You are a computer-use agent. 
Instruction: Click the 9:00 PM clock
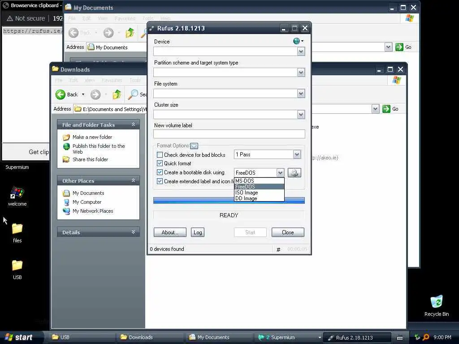point(442,337)
